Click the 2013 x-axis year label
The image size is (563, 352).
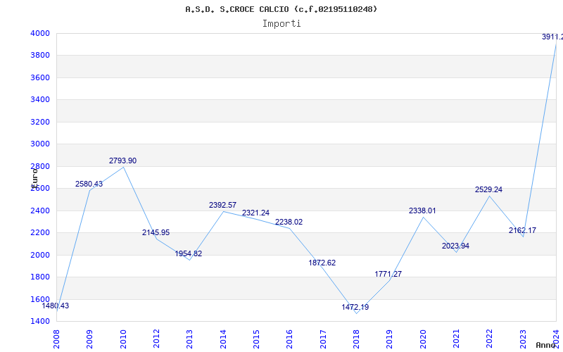point(189,339)
